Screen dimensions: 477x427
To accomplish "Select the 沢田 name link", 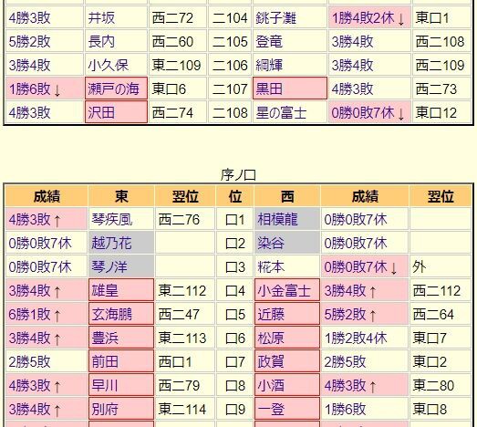I will click(101, 112).
